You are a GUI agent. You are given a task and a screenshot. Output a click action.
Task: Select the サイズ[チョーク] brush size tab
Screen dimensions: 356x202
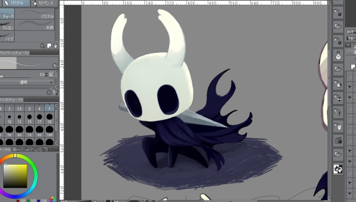[x=12, y=100]
